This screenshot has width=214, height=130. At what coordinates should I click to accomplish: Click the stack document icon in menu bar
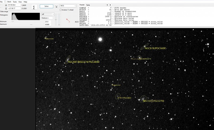point(5,2)
